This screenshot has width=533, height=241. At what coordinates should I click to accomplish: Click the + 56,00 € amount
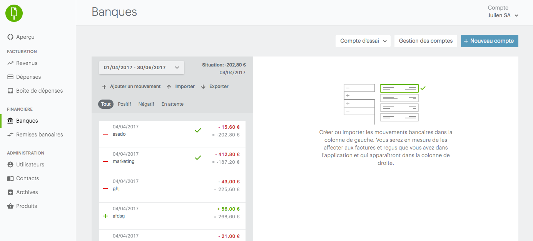coord(229,209)
